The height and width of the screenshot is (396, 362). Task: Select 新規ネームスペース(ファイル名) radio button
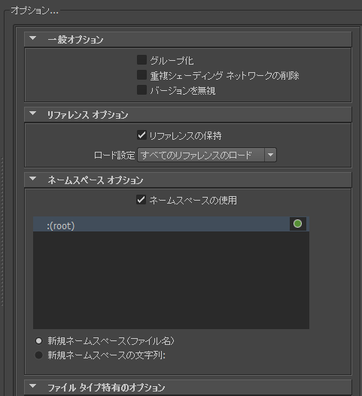tap(38, 341)
